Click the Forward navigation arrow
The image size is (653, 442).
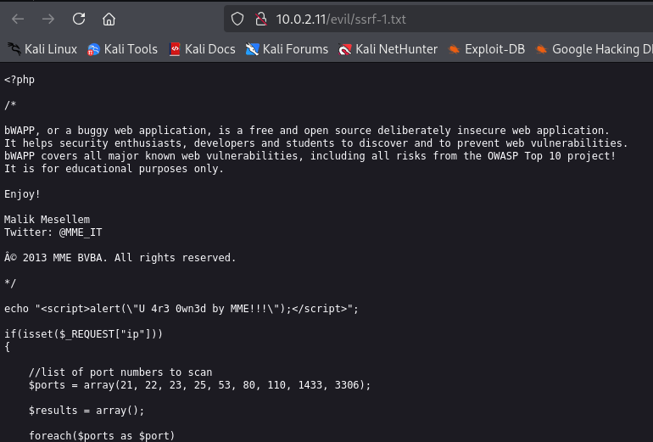point(48,19)
